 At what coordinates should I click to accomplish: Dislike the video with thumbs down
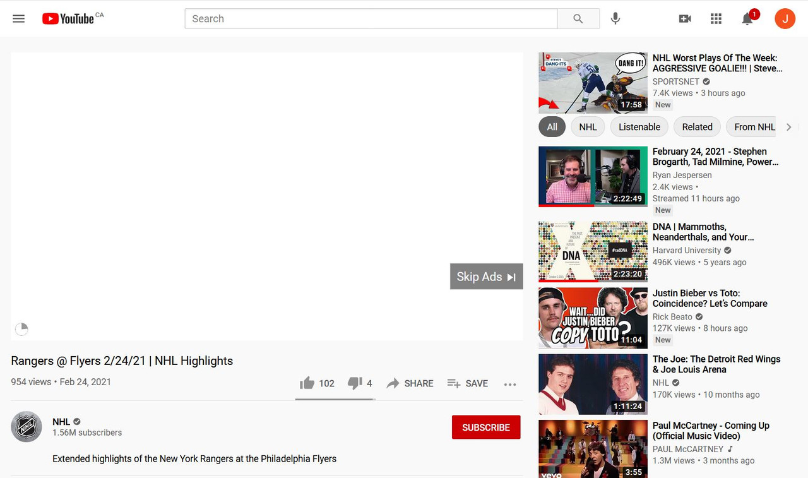tap(355, 383)
